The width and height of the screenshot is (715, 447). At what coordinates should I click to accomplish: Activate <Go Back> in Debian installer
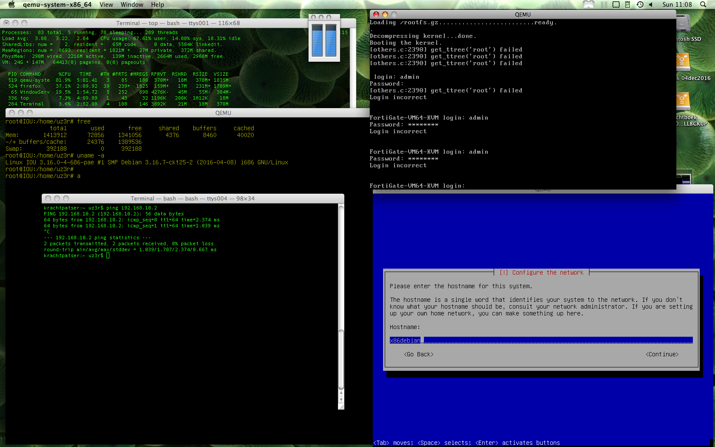(419, 354)
